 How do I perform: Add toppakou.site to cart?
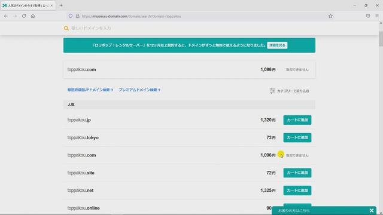point(297,173)
